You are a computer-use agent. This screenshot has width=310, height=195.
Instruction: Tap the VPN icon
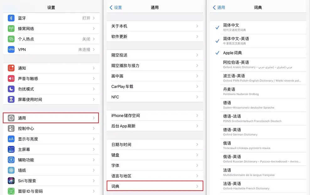click(11, 50)
